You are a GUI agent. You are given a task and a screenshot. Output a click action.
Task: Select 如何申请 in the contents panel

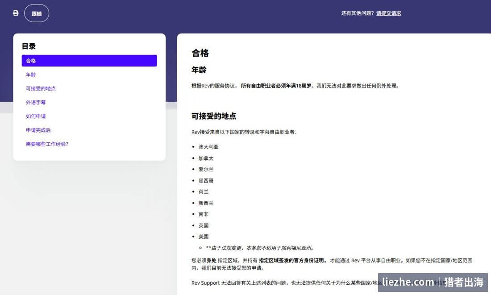36,116
